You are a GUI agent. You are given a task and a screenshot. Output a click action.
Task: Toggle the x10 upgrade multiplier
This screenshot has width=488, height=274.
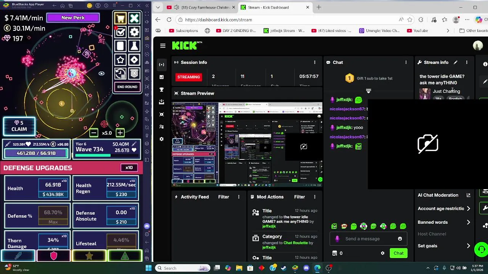pos(129,167)
